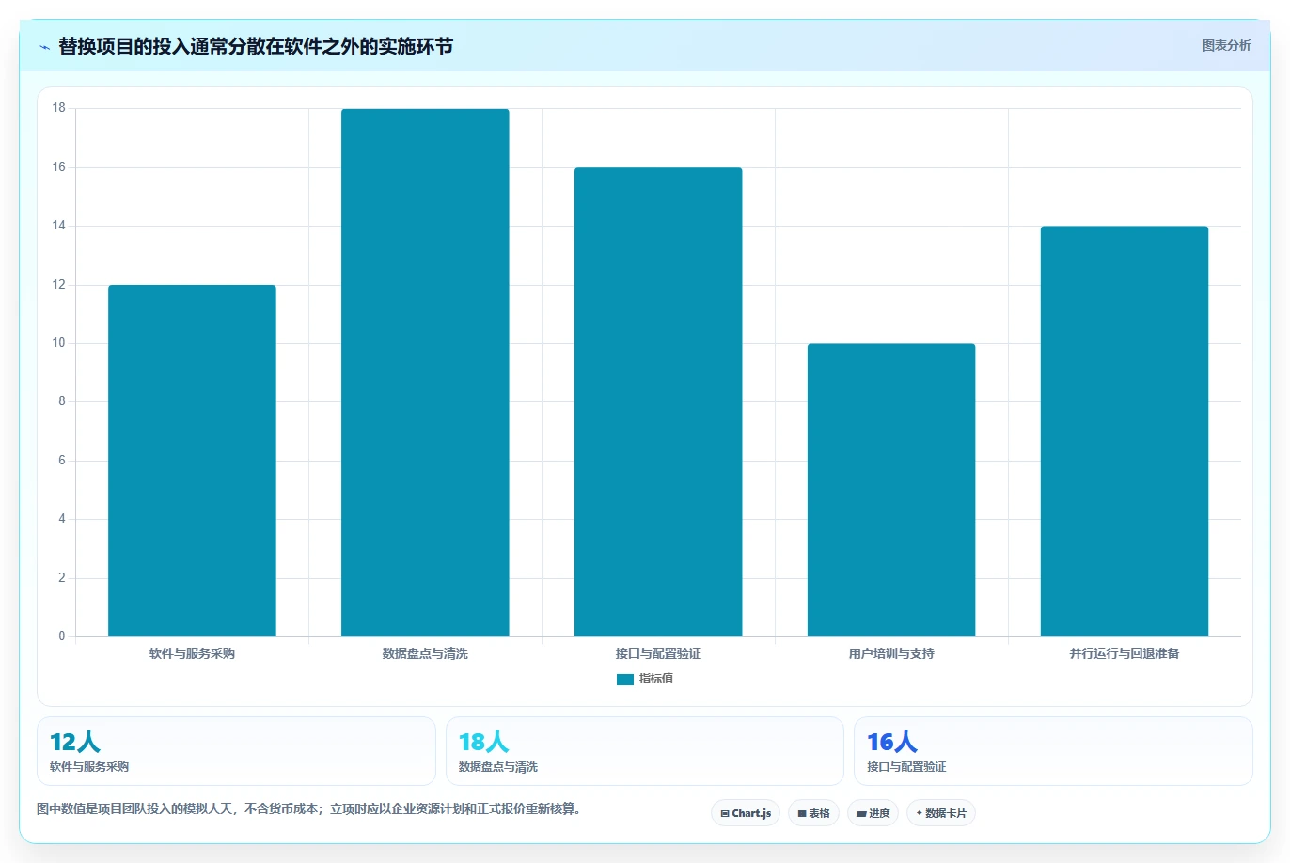Viewport: 1290px width, 863px height.
Task: Open the 18人 数据盘点与清洗 card
Action: pyautogui.click(x=645, y=751)
